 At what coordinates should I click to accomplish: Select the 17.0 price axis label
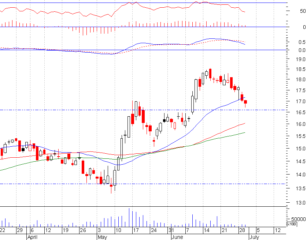point(301,101)
